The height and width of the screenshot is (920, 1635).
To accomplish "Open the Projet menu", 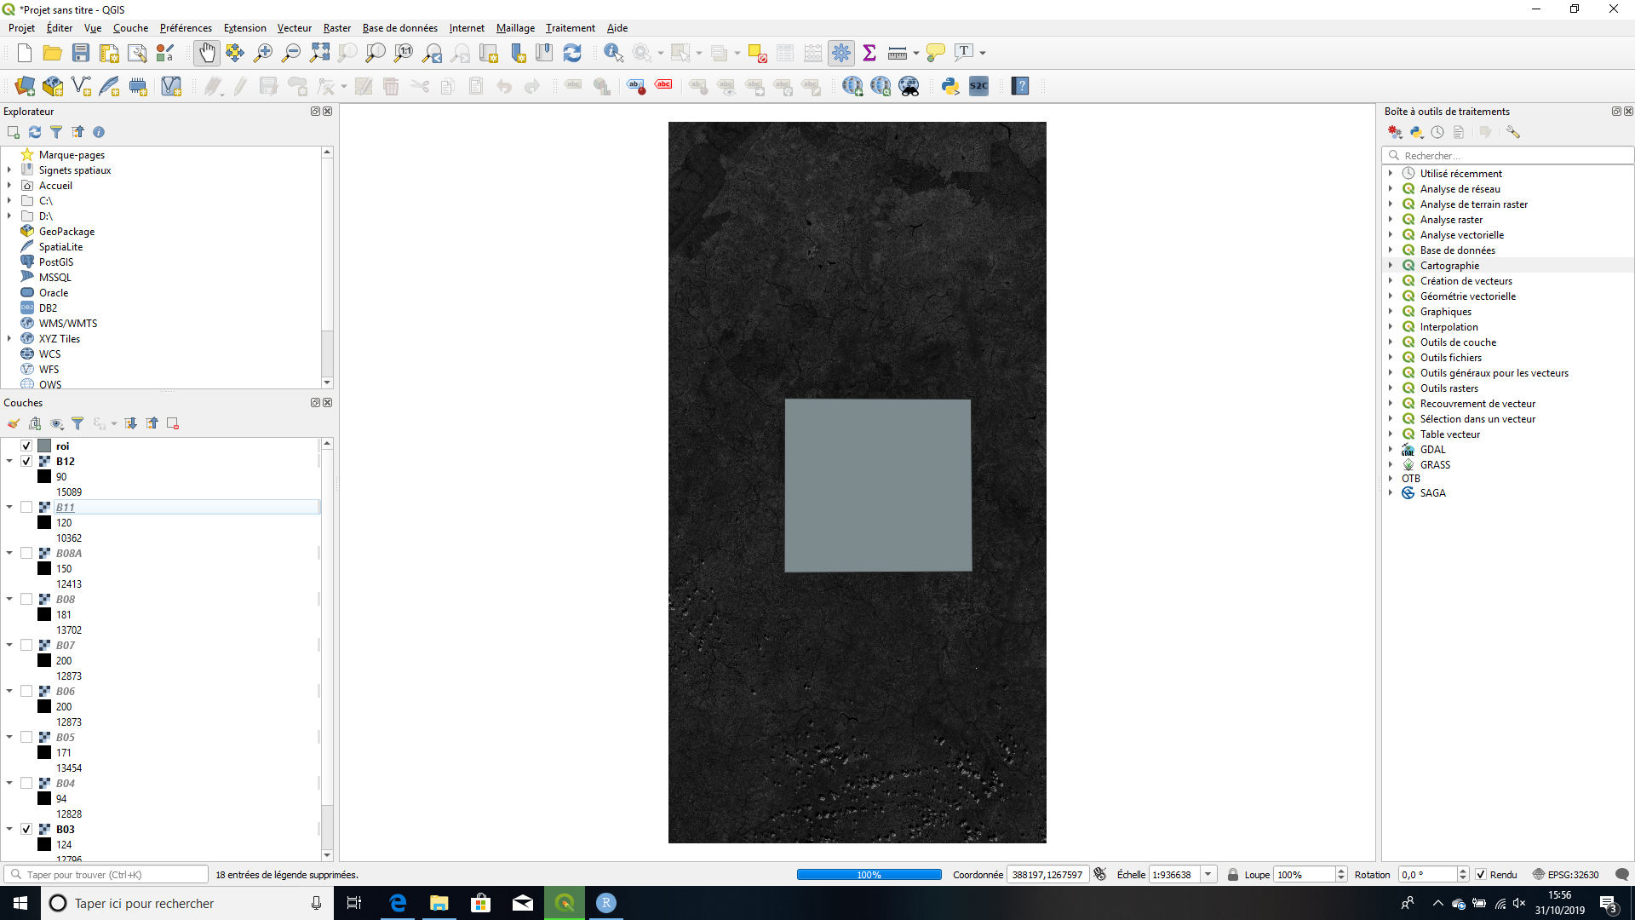I will point(21,28).
